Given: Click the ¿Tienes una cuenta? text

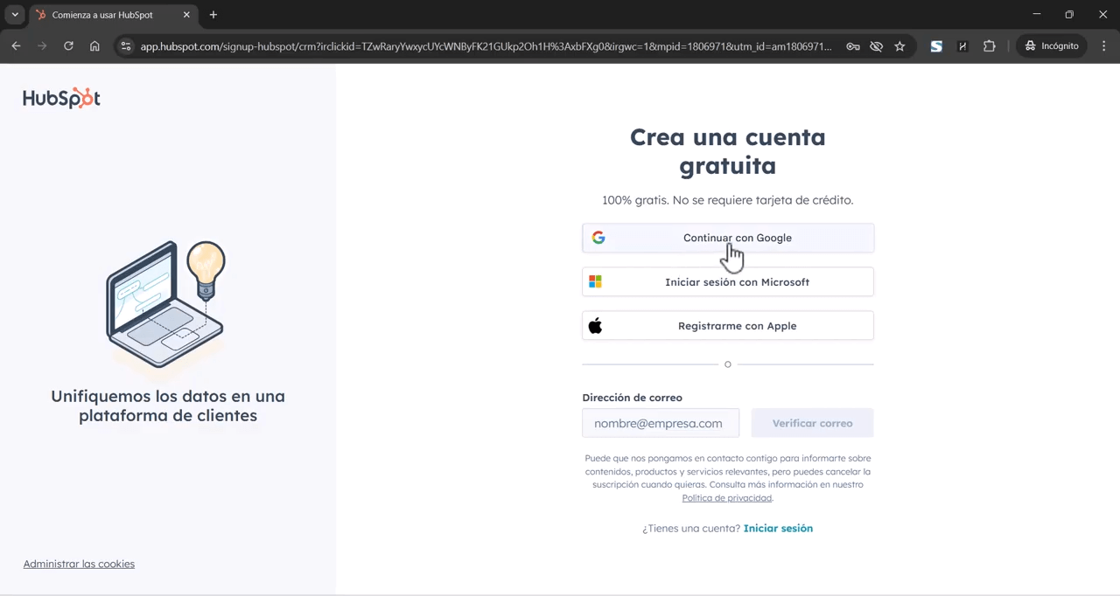Looking at the screenshot, I should pyautogui.click(x=691, y=528).
